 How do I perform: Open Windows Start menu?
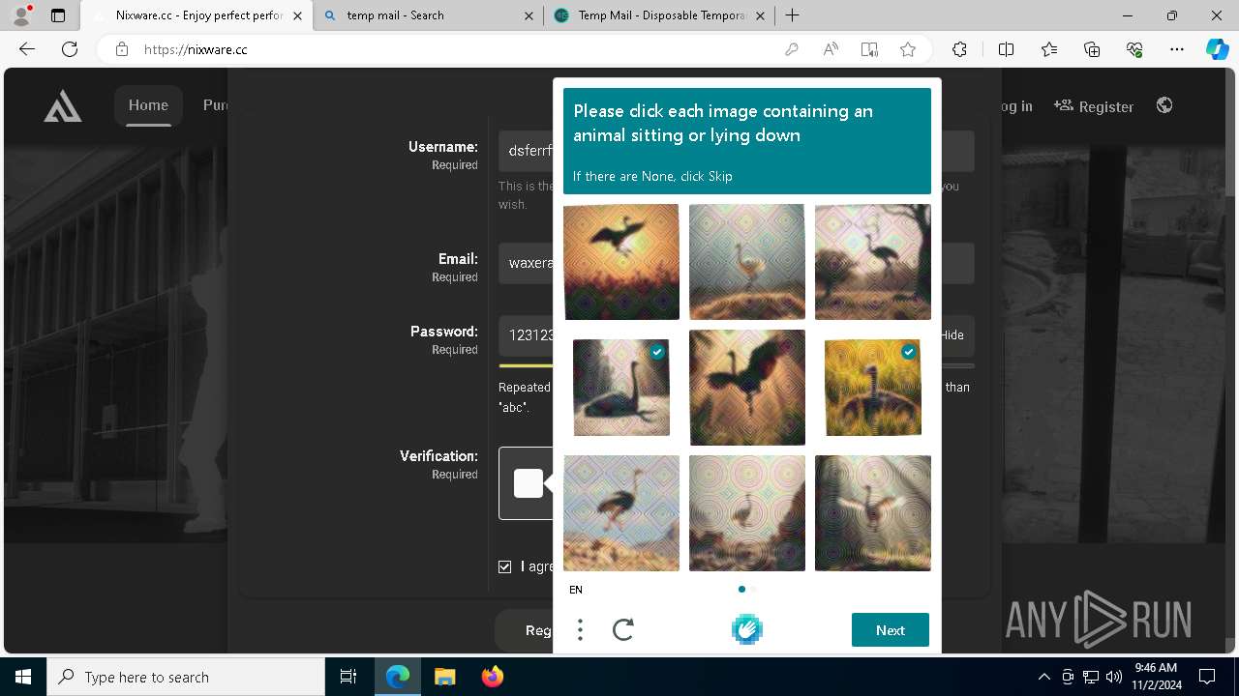(23, 677)
